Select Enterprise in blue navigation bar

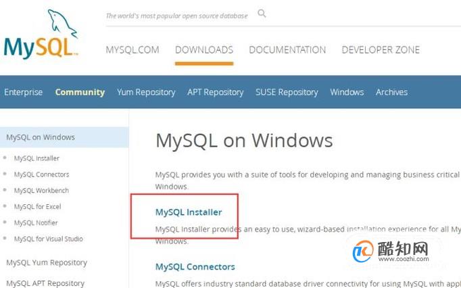click(x=23, y=92)
